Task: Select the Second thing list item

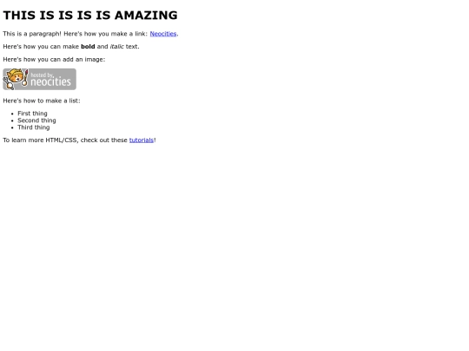Action: click(36, 120)
